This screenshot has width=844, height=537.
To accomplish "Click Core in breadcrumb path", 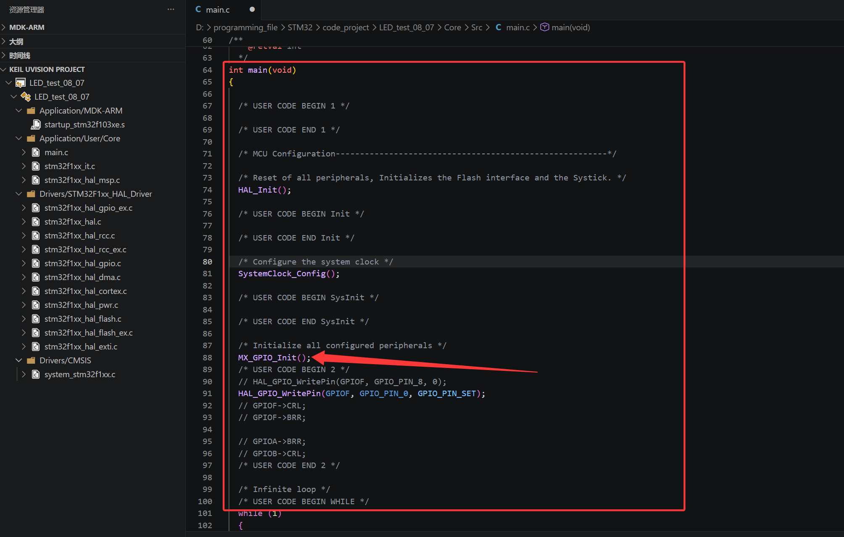I will 453,27.
